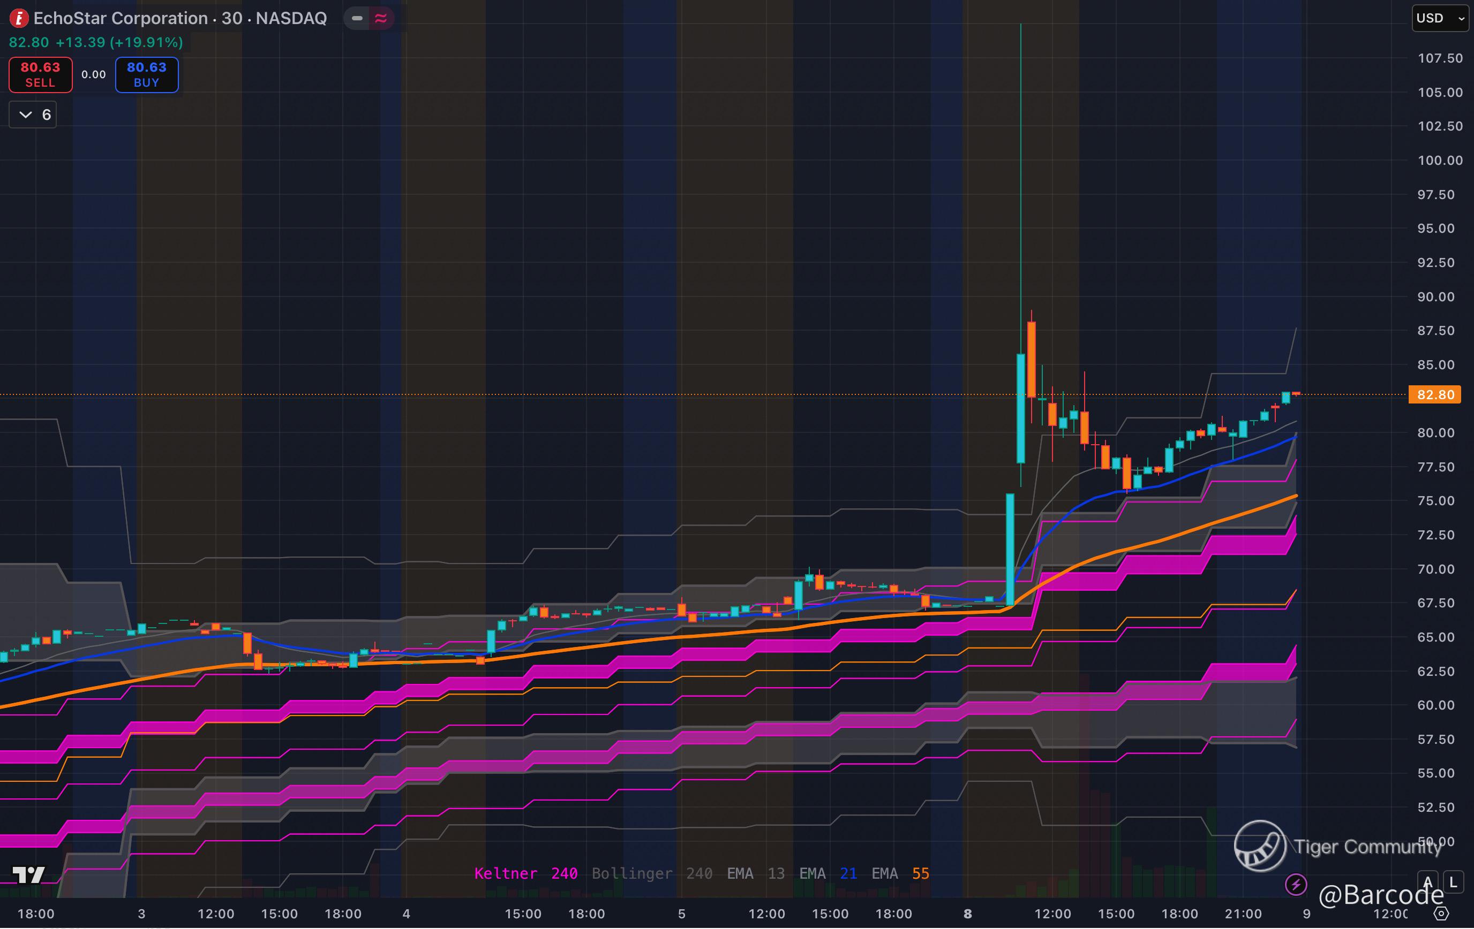Toggle the auto scale 'A' button
Viewport: 1474px width, 929px height.
click(1428, 882)
